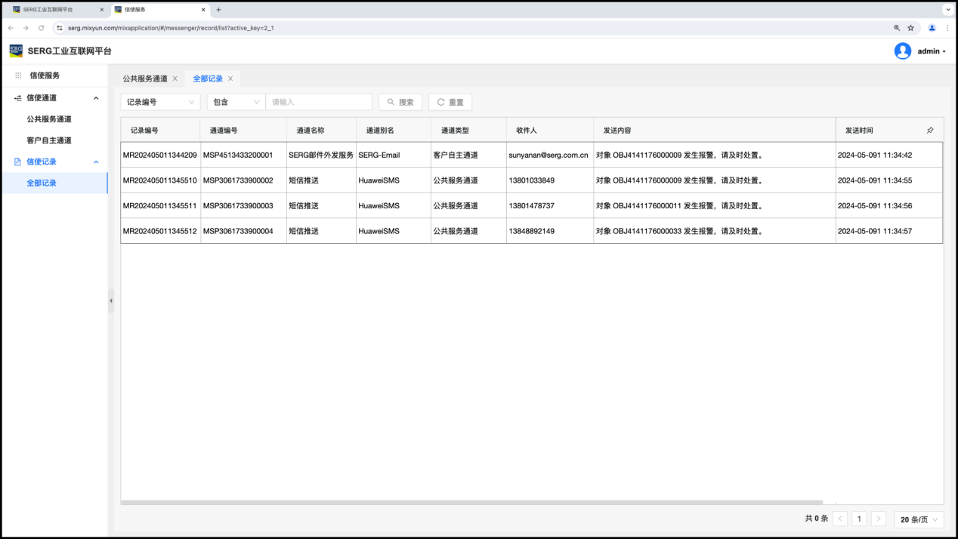Click the pin icon in table header

(x=930, y=131)
